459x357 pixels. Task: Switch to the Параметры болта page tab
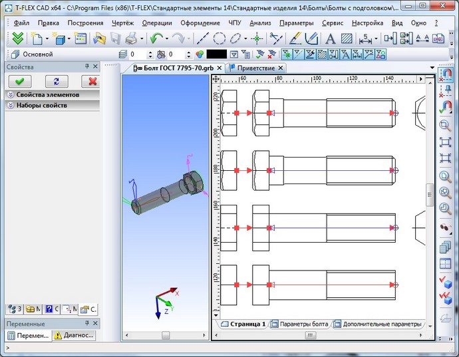[x=300, y=324]
